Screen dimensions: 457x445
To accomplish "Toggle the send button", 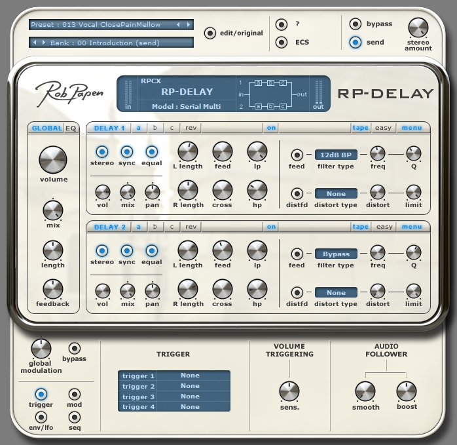I will coord(356,43).
